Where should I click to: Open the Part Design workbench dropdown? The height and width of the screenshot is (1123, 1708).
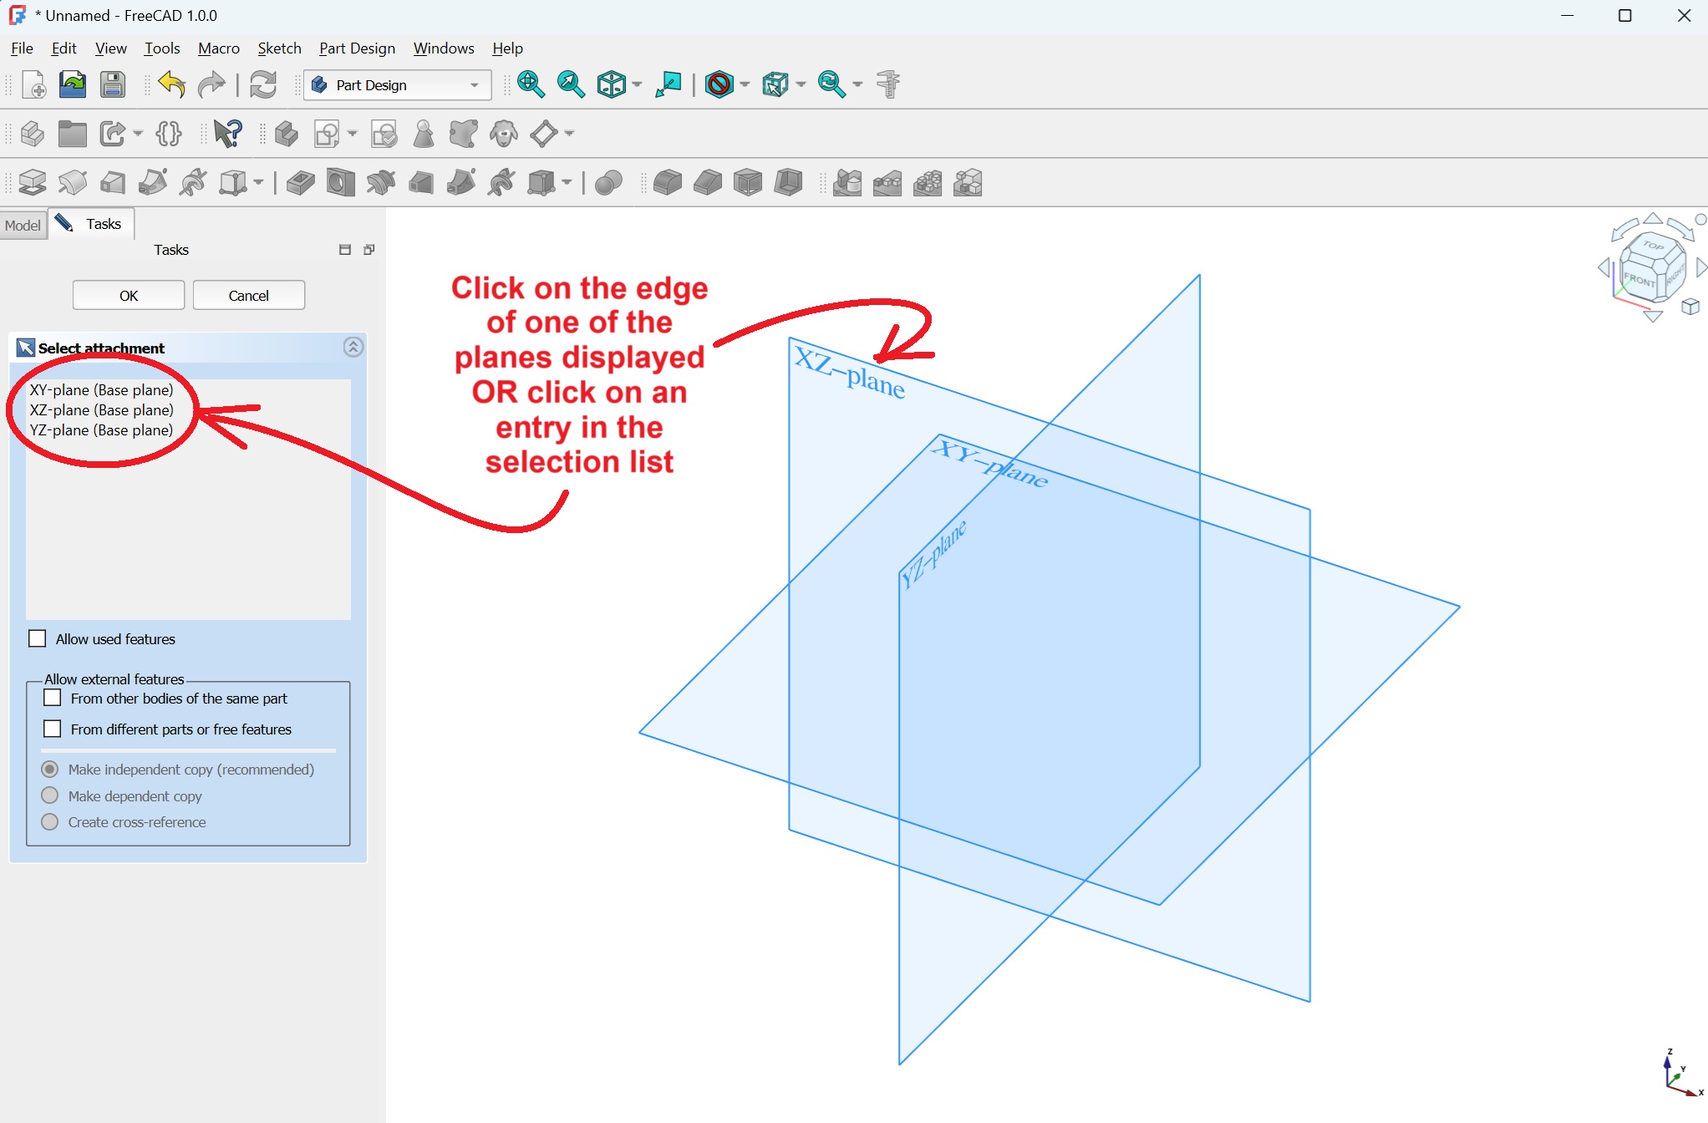pos(397,85)
